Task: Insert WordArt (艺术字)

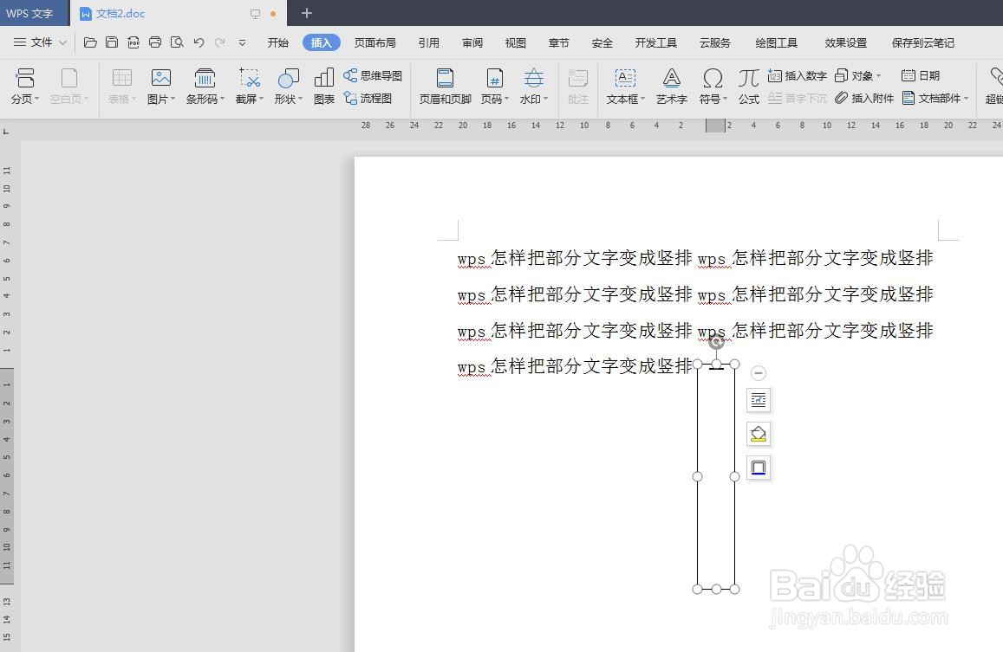Action: (x=672, y=87)
